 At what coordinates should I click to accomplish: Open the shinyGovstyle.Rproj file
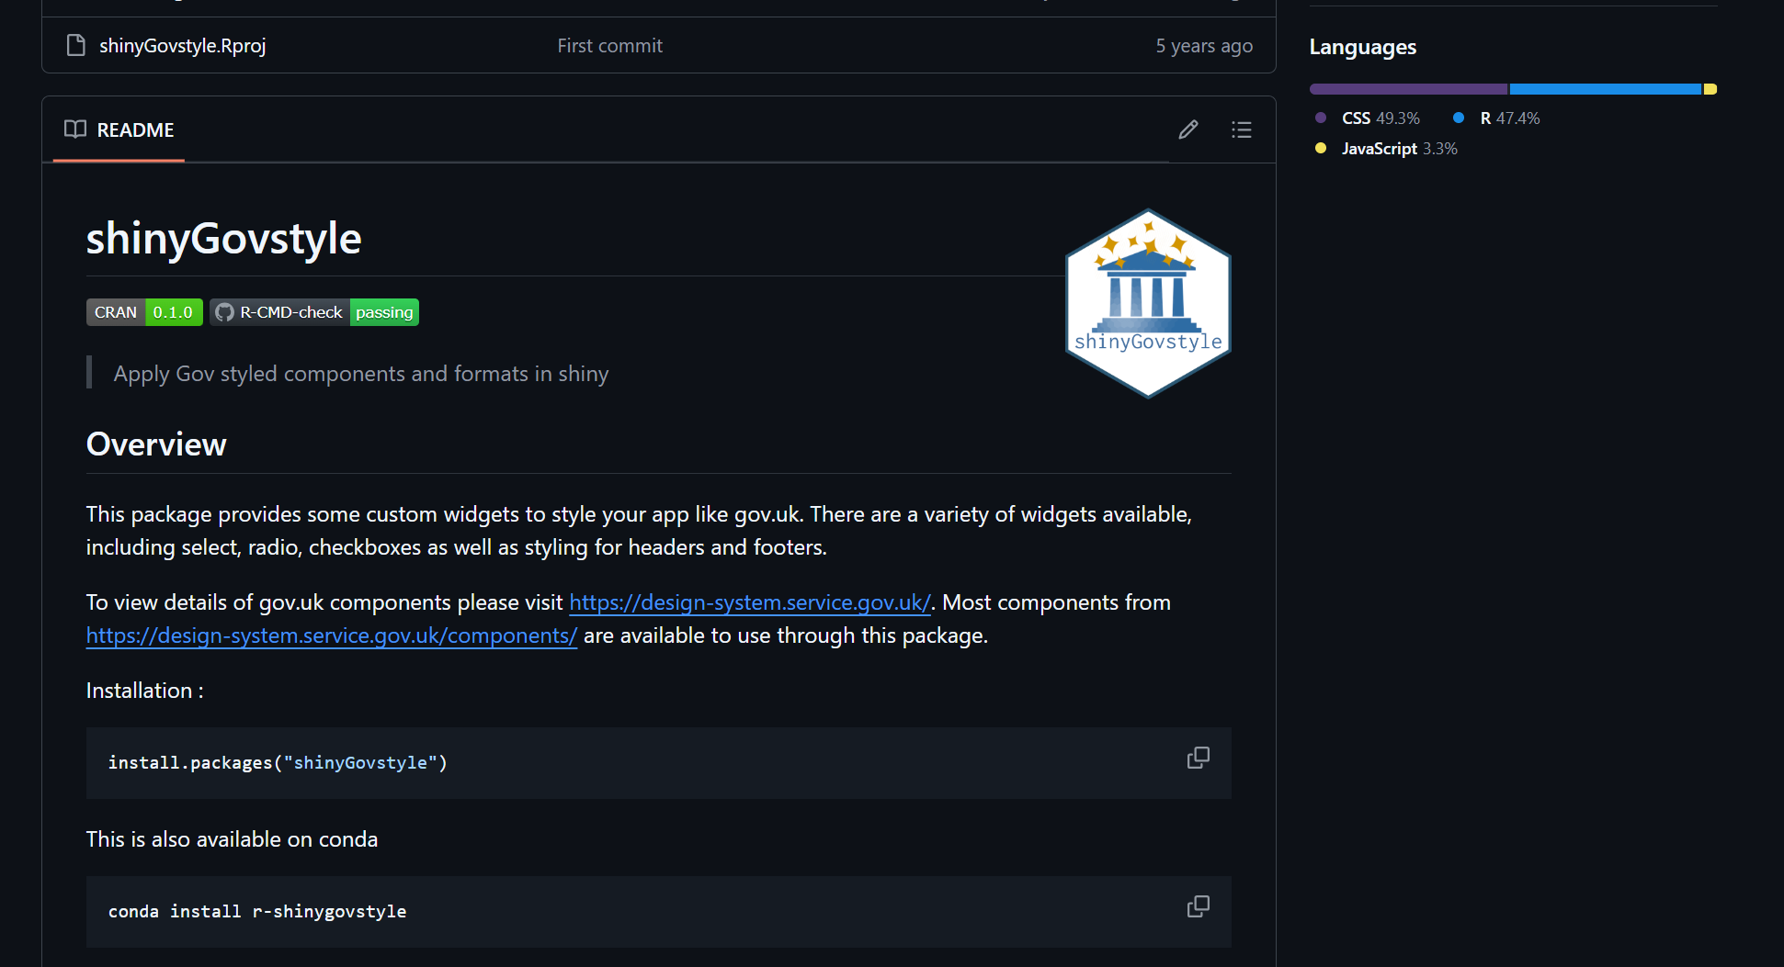click(x=182, y=45)
